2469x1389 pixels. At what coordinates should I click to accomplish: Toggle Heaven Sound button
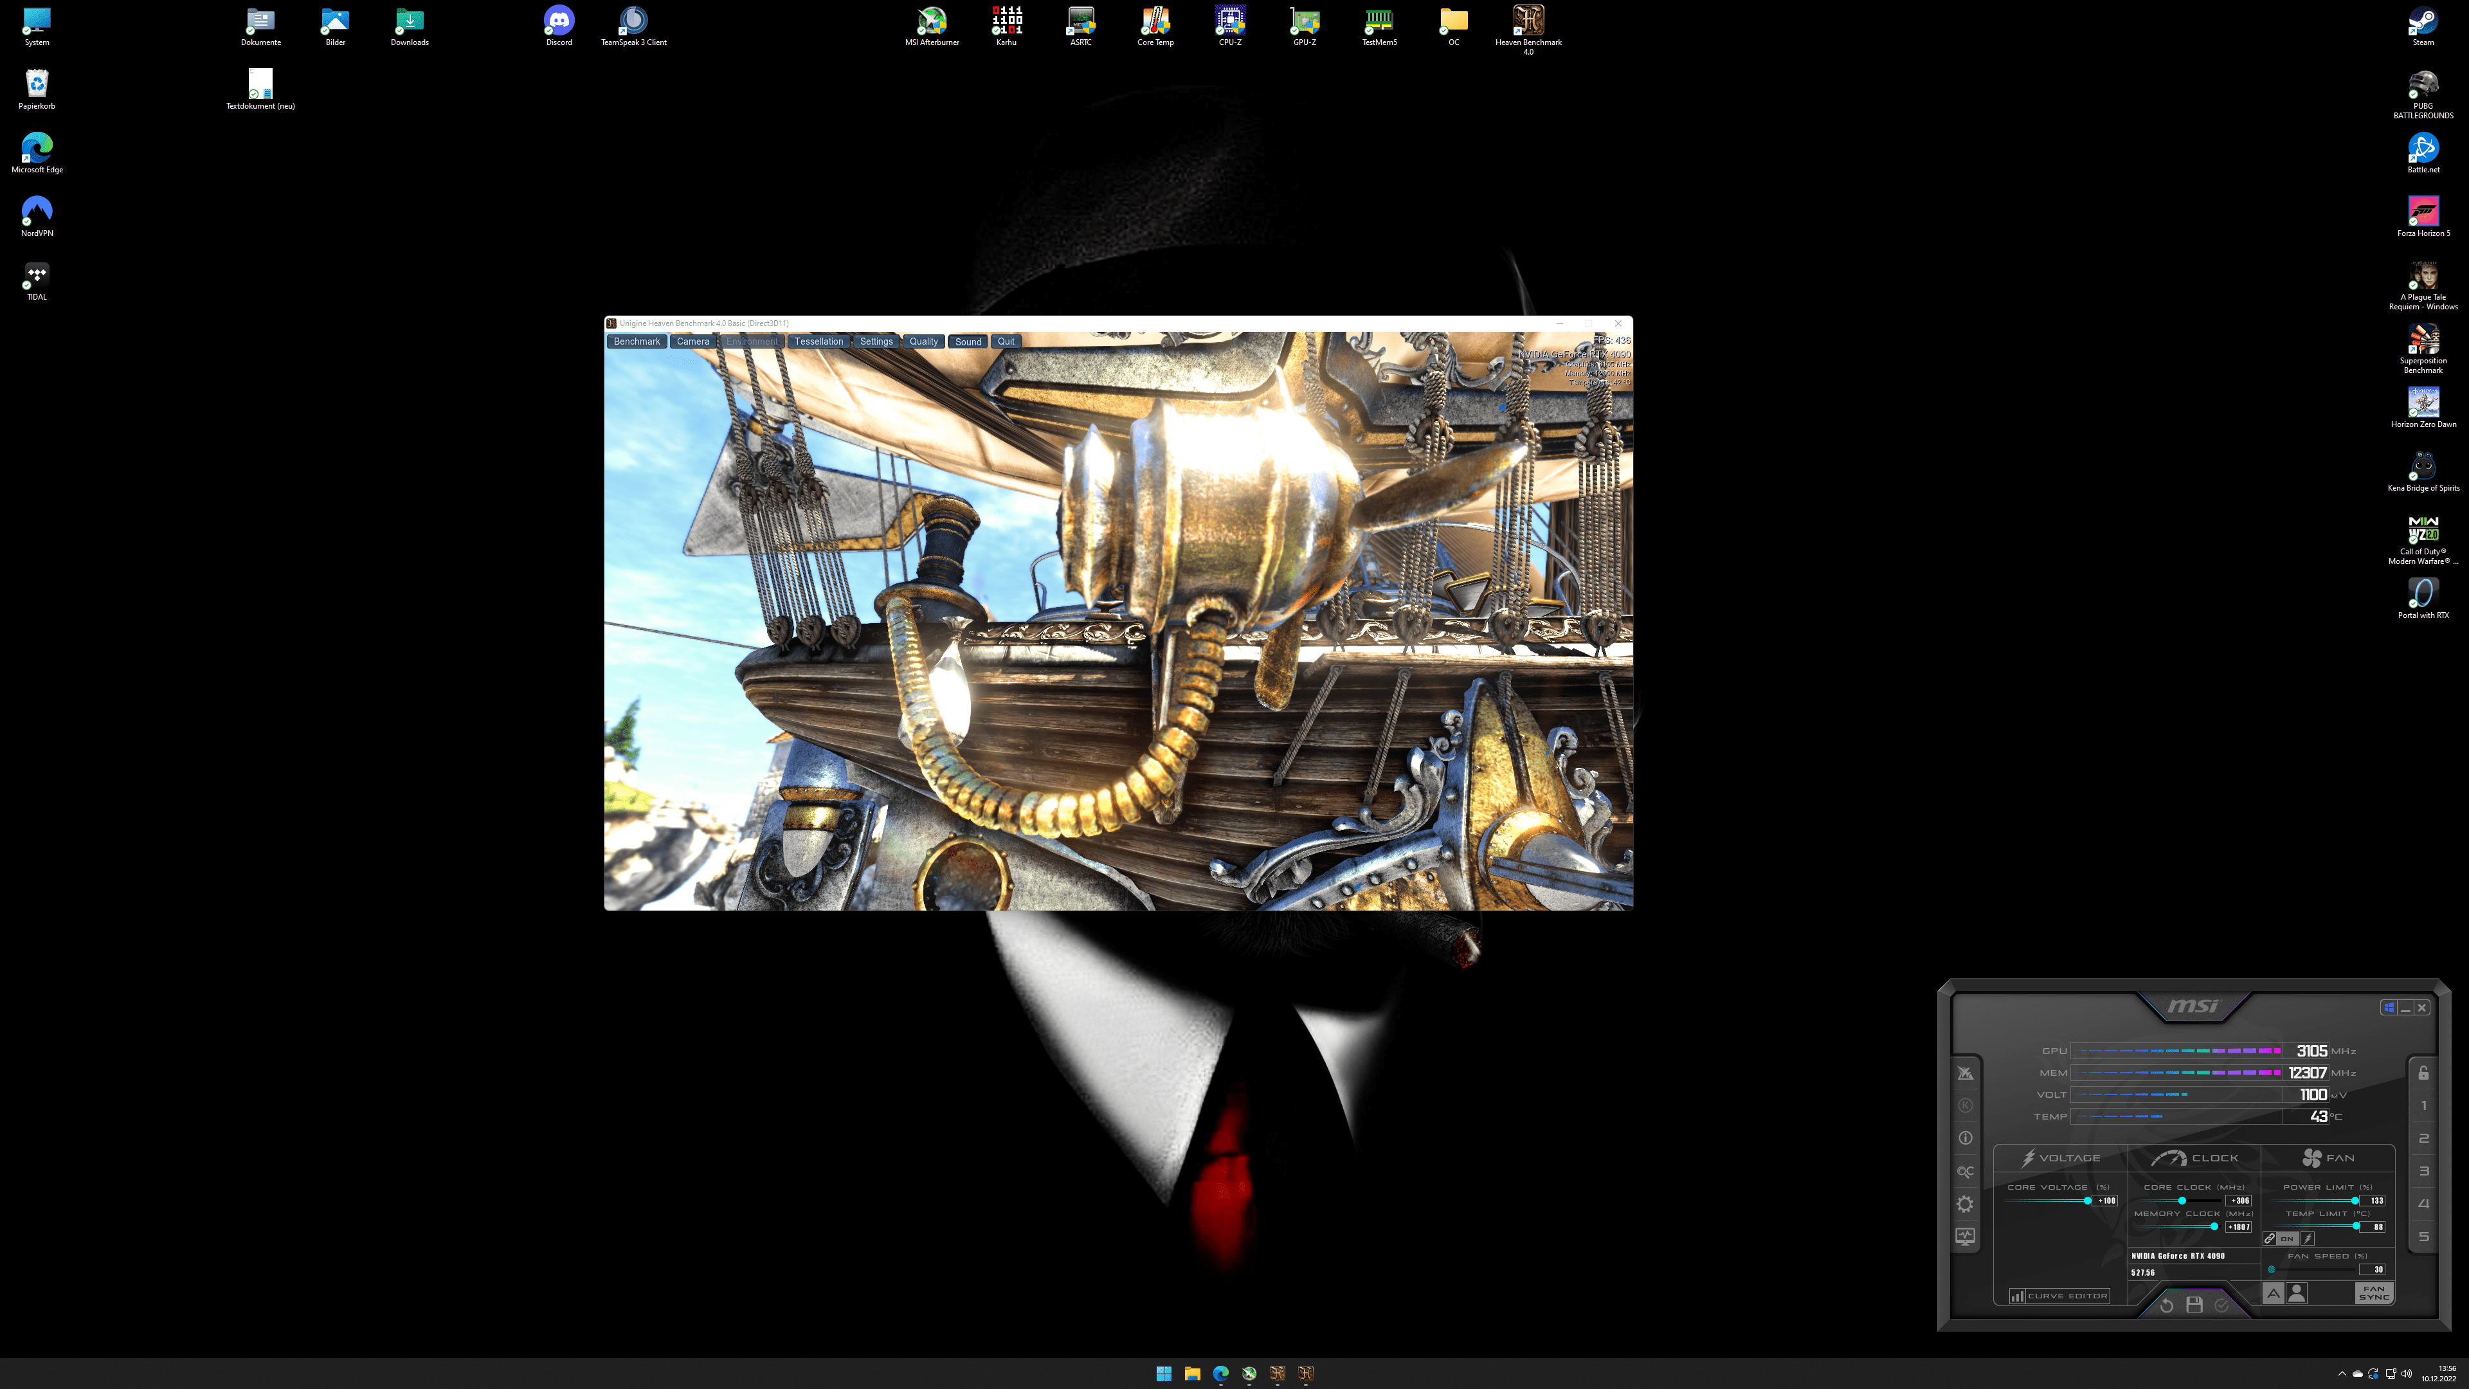click(x=968, y=341)
